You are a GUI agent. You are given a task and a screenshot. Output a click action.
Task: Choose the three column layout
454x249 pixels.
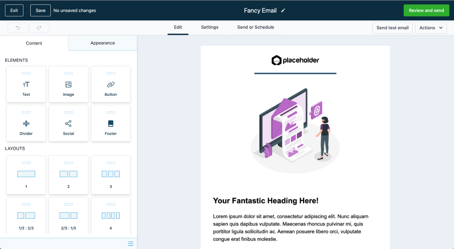point(111,175)
